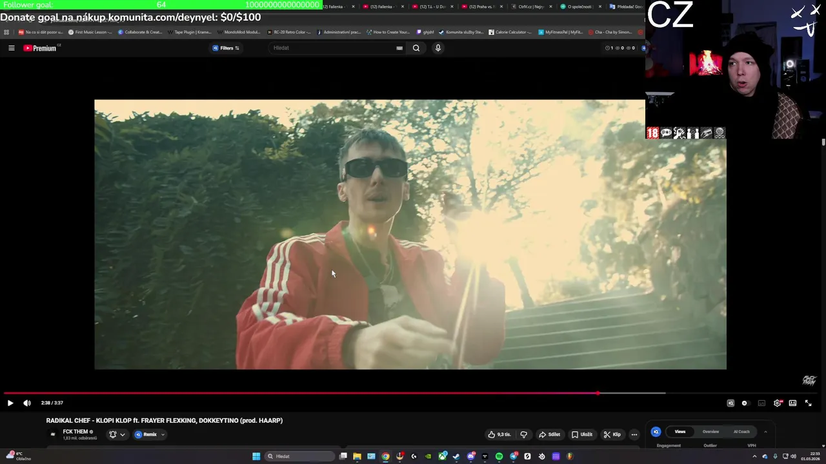
Task: Switch to the O společnosti browser tab
Action: tap(580, 6)
